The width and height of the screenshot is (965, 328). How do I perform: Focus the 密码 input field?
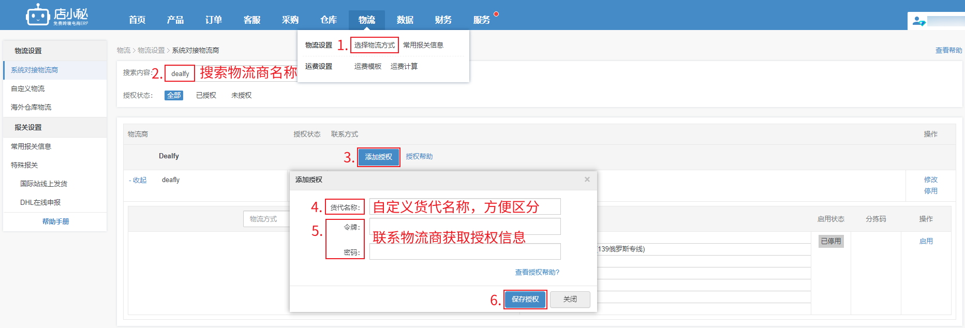[x=465, y=252]
